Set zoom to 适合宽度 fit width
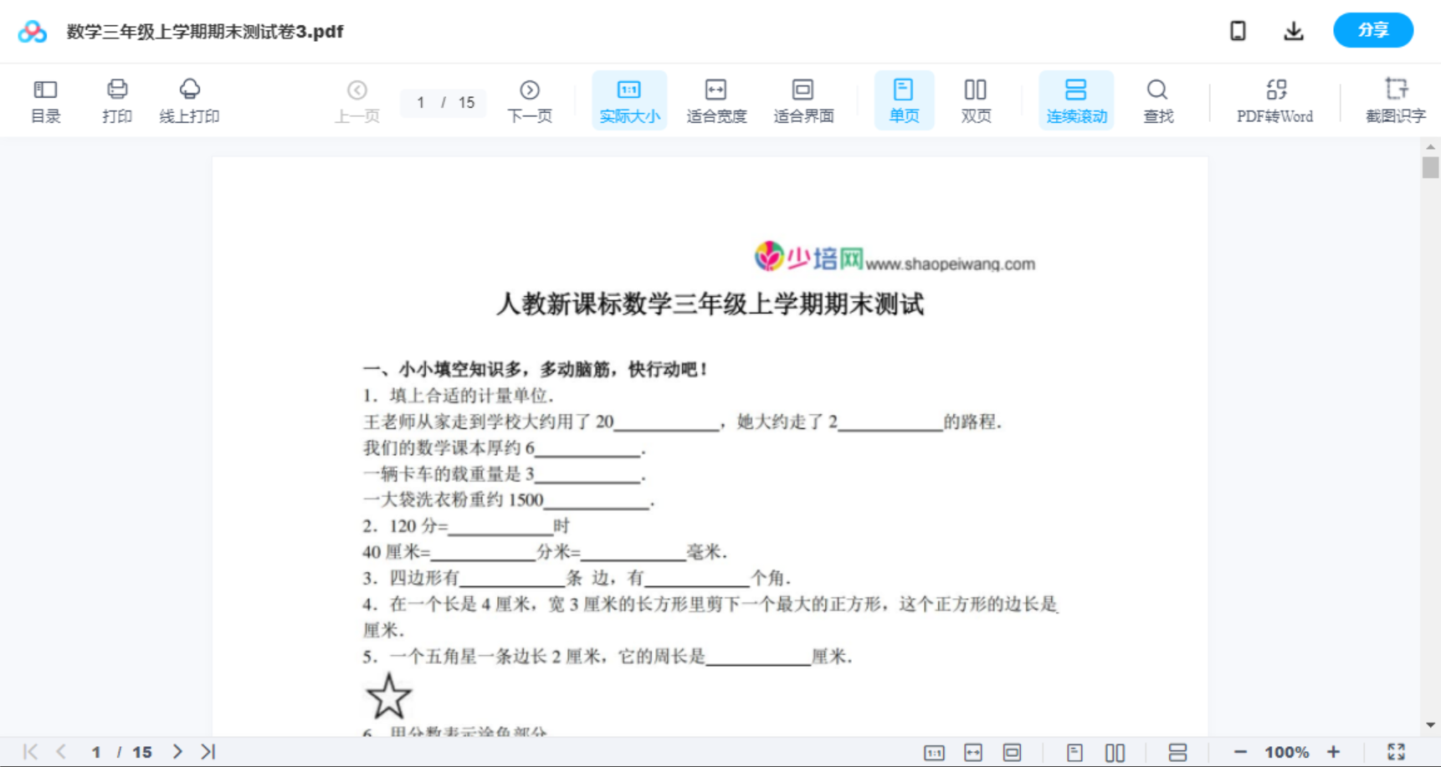This screenshot has height=767, width=1441. (716, 100)
